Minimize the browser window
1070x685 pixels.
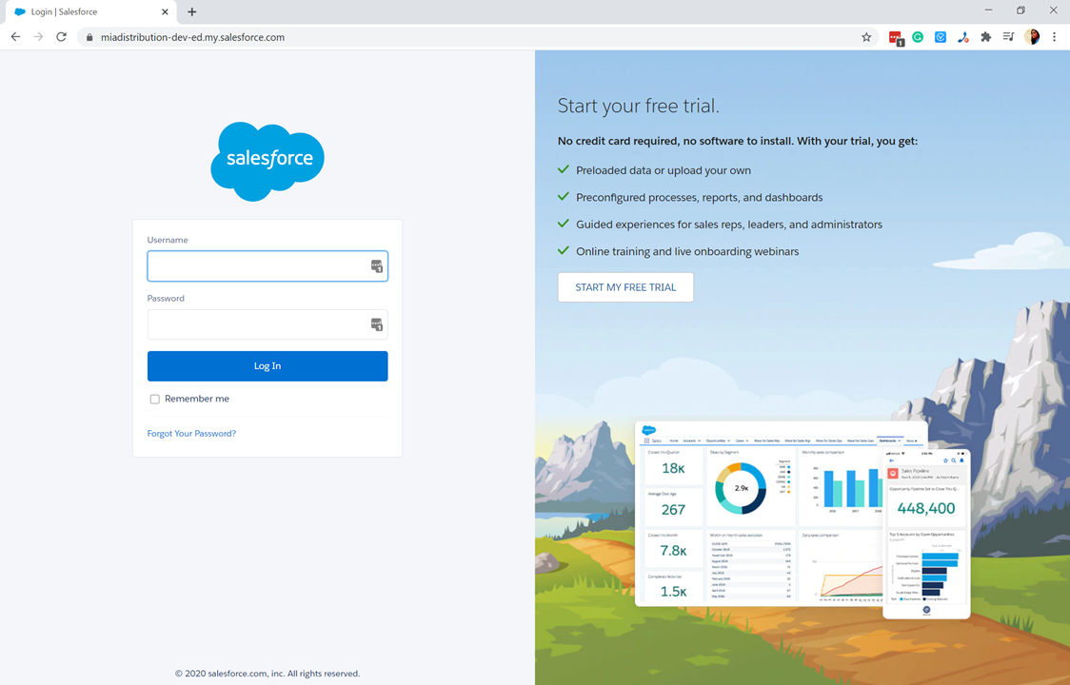pos(989,10)
